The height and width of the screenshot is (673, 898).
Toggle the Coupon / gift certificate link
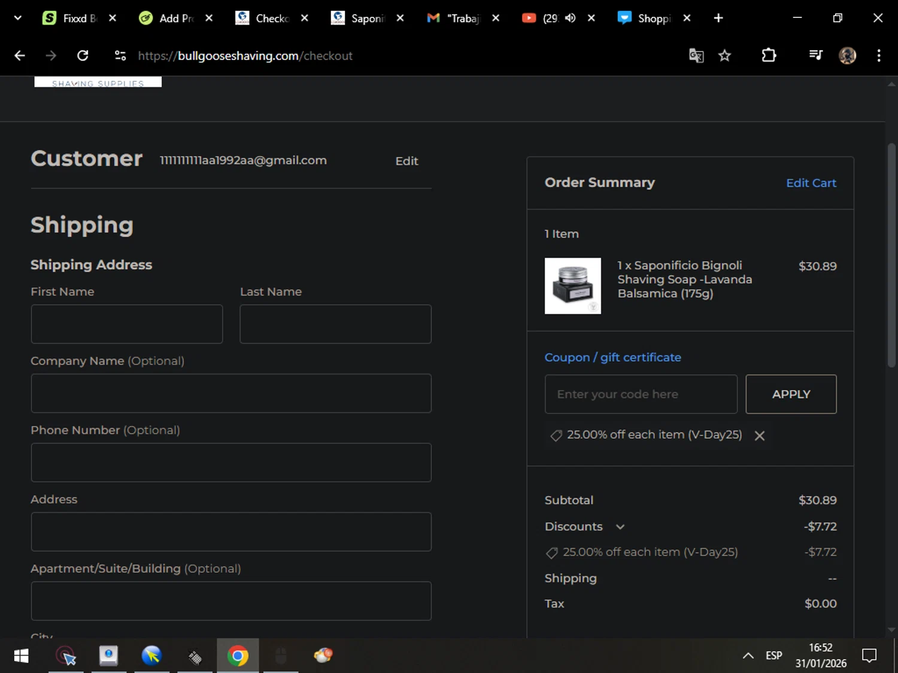coord(612,357)
